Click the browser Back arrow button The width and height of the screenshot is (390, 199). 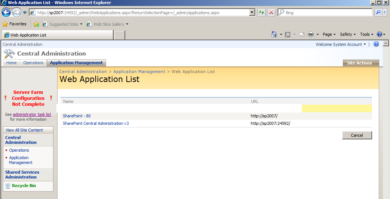[x=7, y=12]
